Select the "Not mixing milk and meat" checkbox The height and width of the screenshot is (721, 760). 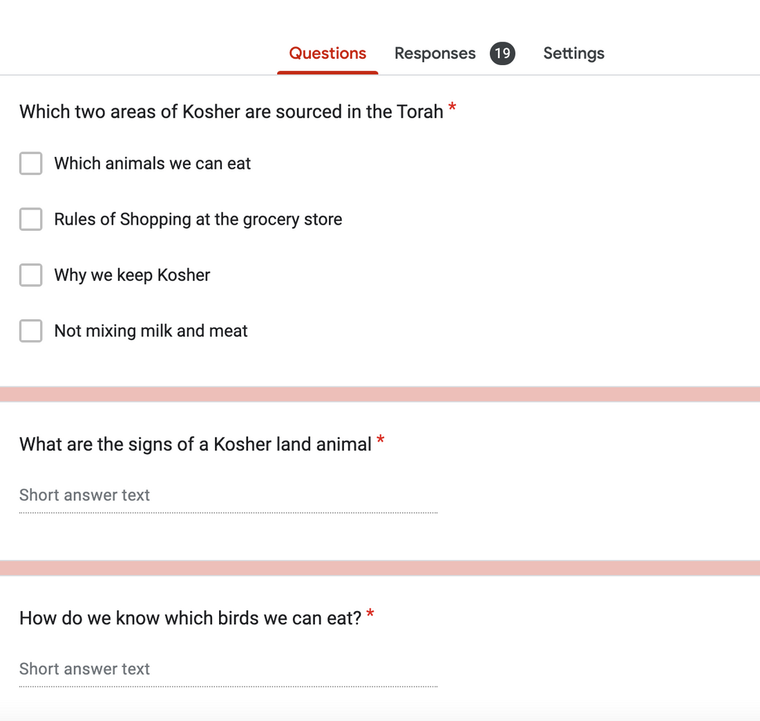[30, 330]
